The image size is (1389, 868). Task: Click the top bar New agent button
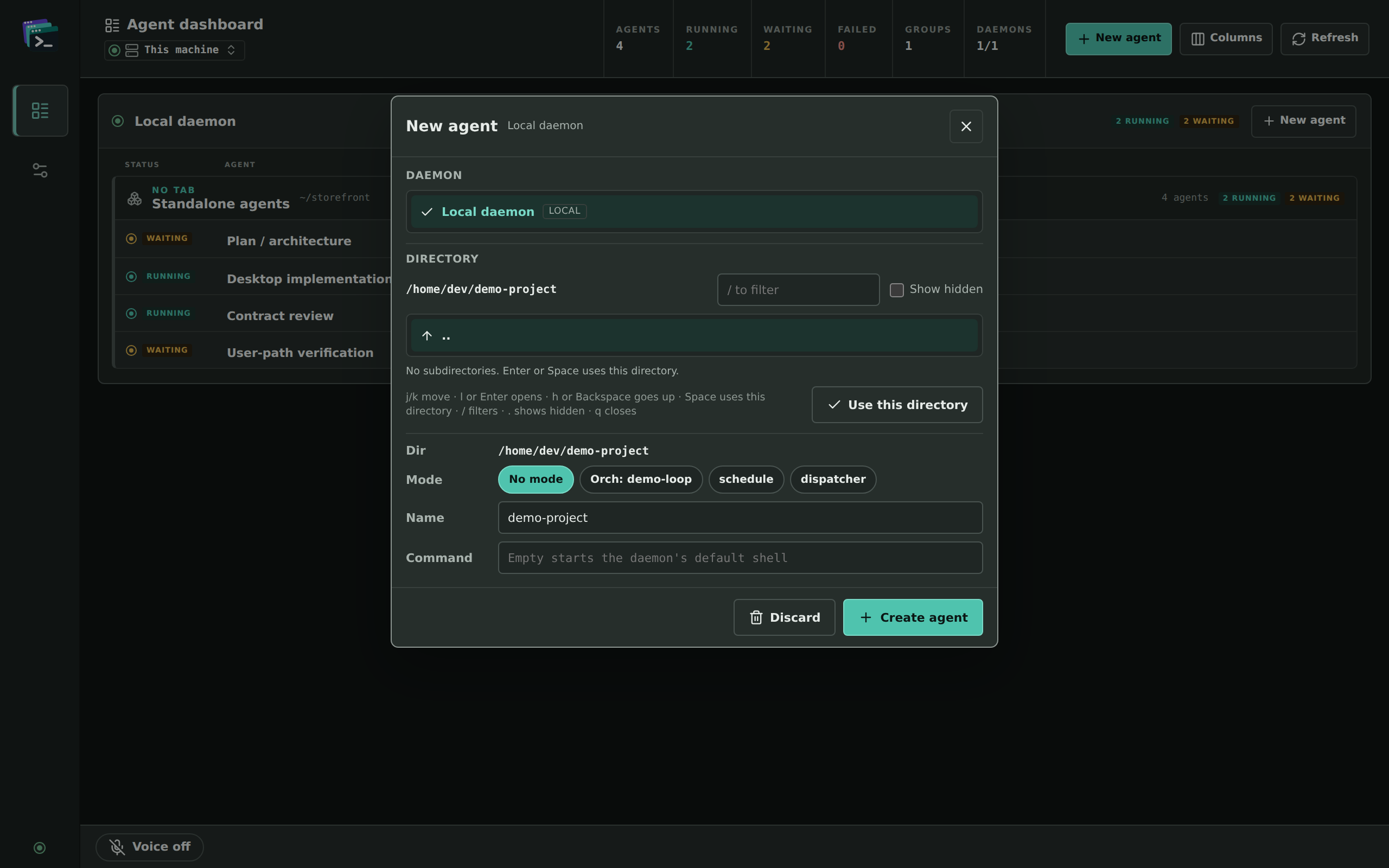pyautogui.click(x=1118, y=39)
